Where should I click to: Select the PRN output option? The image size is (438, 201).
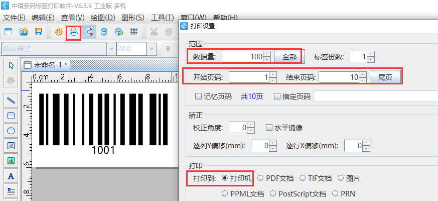pos(335,194)
